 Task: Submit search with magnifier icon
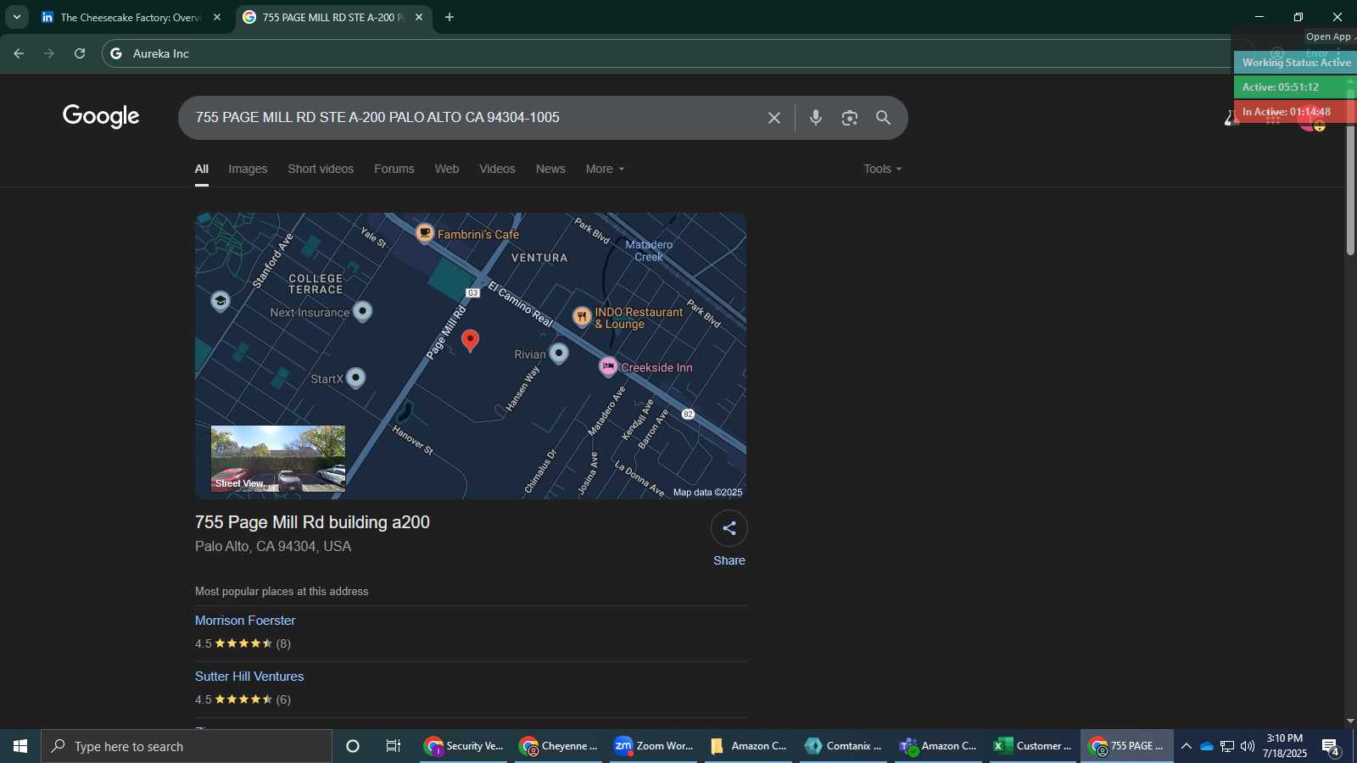[x=883, y=118]
